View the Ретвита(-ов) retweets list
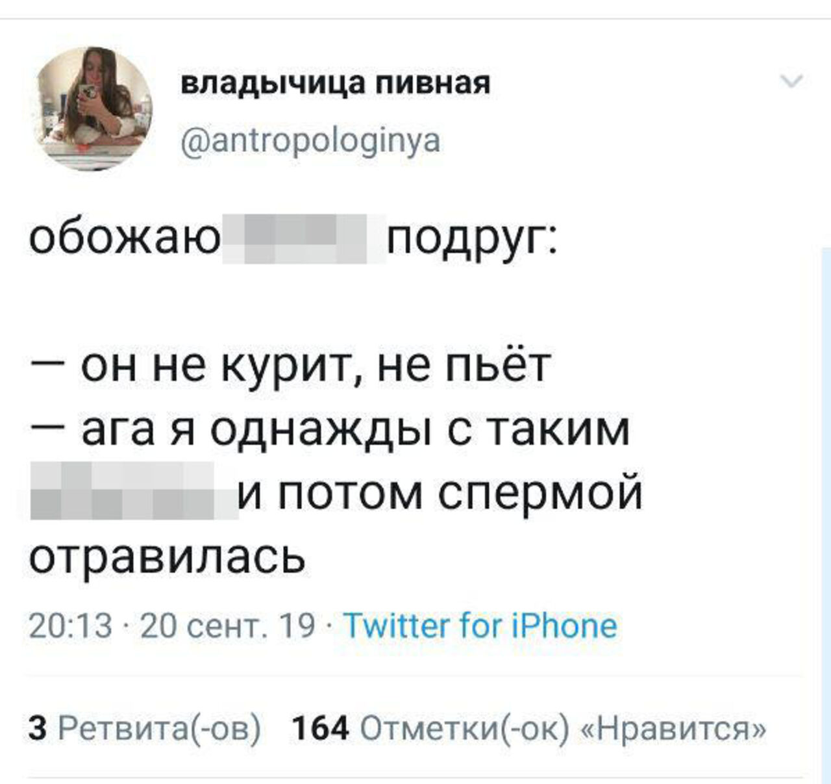Image resolution: width=831 pixels, height=784 pixels. [160, 728]
